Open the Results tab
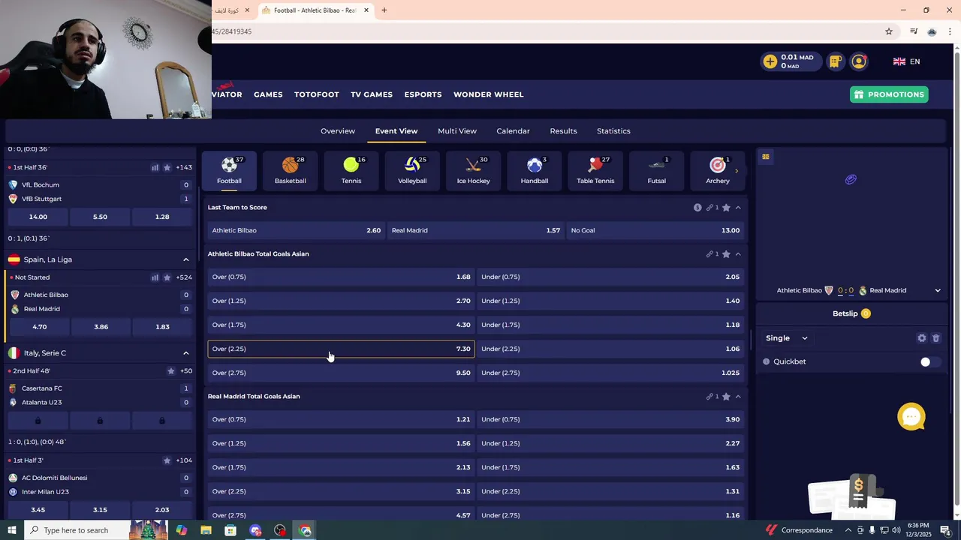Viewport: 961px width, 540px height. (563, 131)
